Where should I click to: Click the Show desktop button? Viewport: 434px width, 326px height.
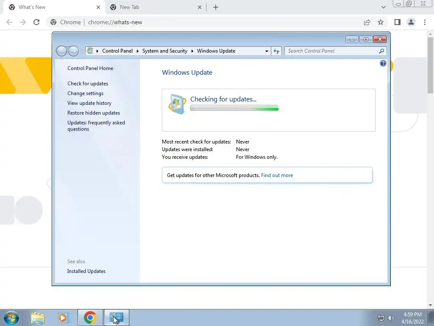(x=431, y=318)
